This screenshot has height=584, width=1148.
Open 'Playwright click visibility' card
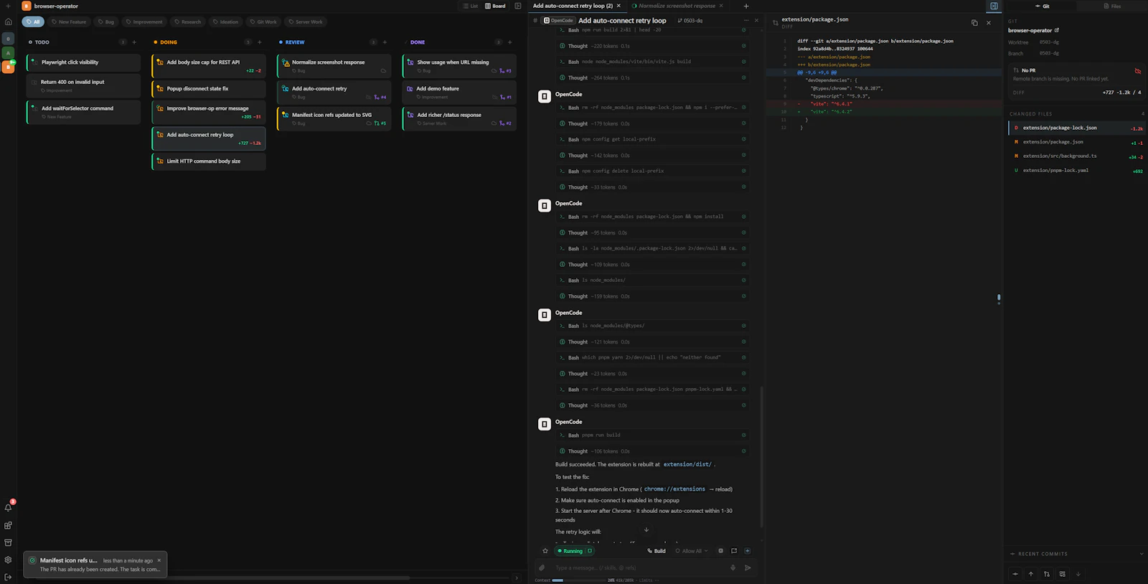83,62
